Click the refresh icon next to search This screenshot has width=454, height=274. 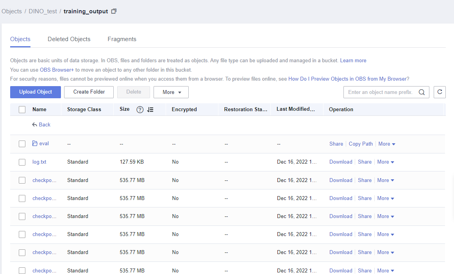click(440, 92)
